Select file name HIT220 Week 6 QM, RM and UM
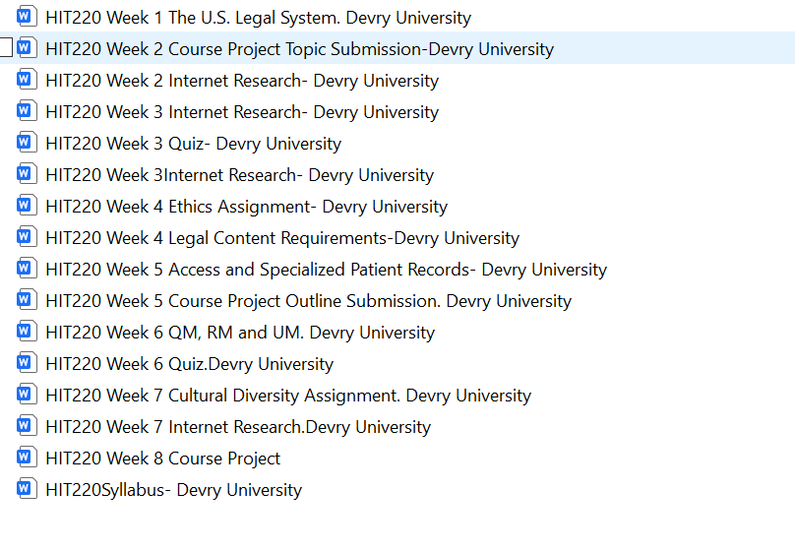The height and width of the screenshot is (551, 795). tap(240, 333)
